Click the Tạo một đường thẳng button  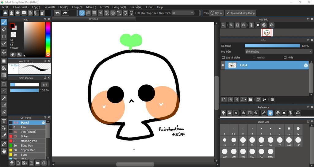(240, 13)
